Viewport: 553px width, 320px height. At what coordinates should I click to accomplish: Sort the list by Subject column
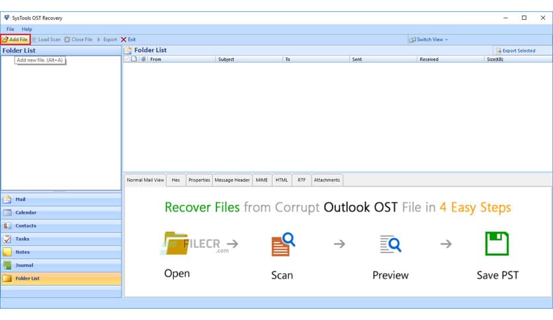coord(249,60)
